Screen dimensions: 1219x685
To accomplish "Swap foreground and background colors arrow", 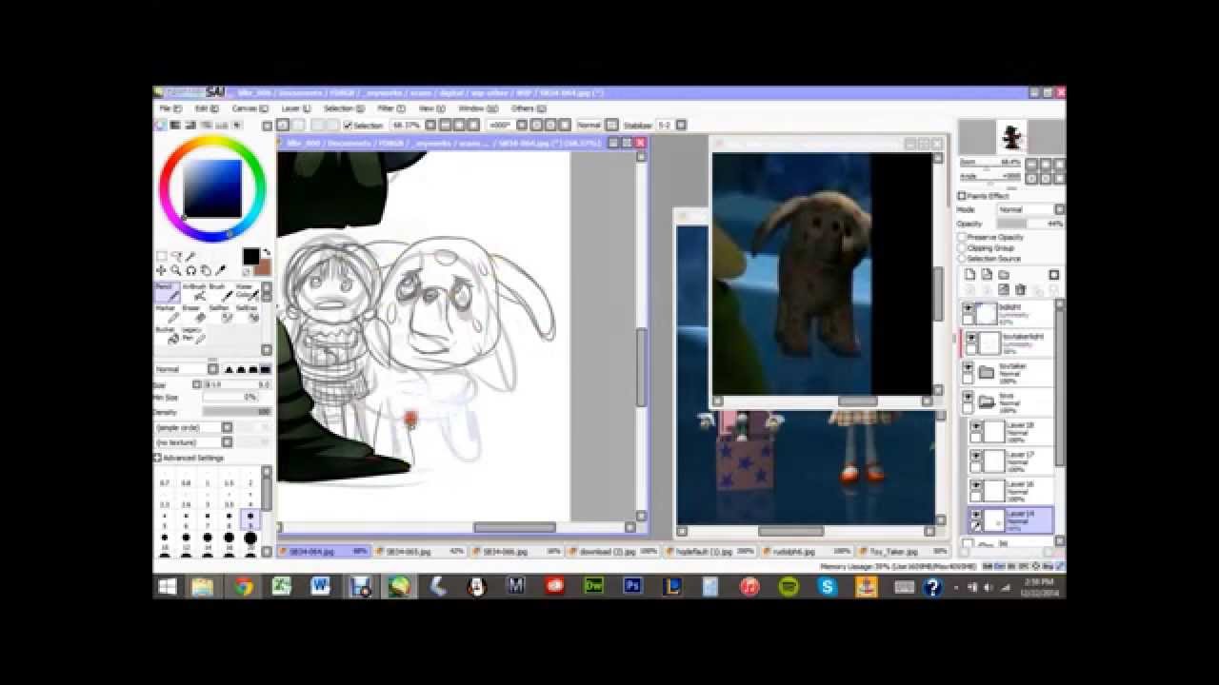I will coord(268,252).
